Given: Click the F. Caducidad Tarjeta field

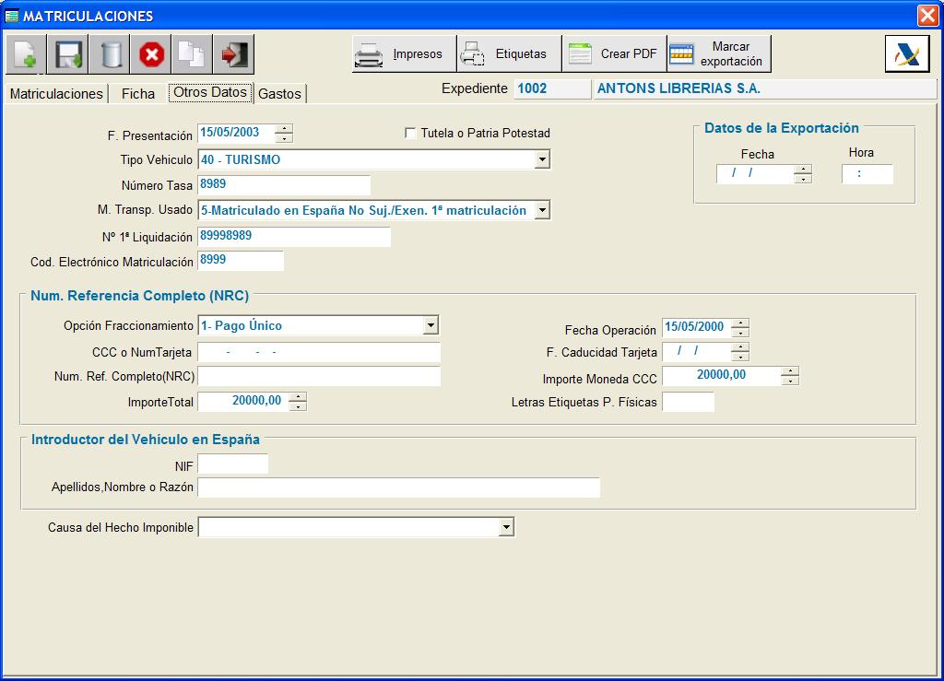Looking at the screenshot, I should tap(697, 351).
